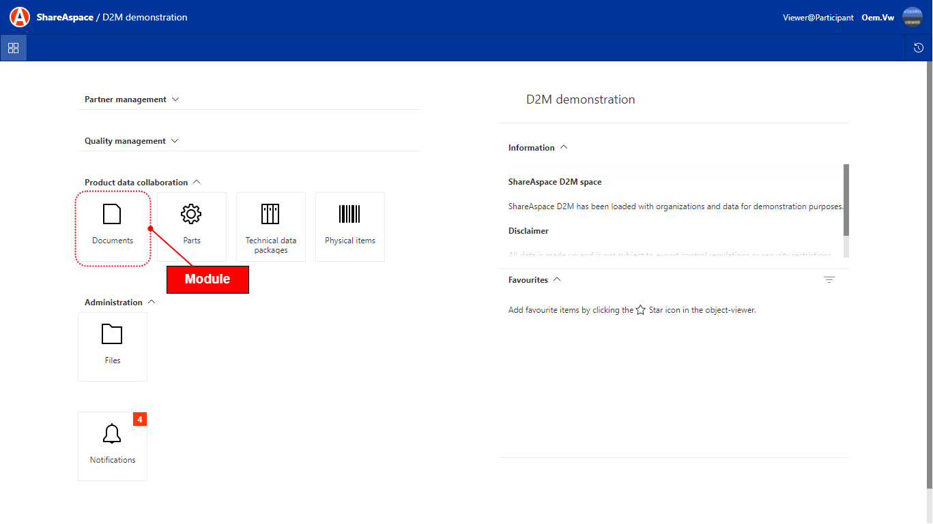Open the Parts module gear icon

click(191, 215)
